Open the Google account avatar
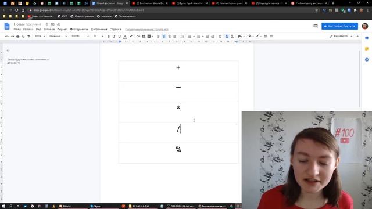Viewport: 372px width, 209px height. (365, 26)
